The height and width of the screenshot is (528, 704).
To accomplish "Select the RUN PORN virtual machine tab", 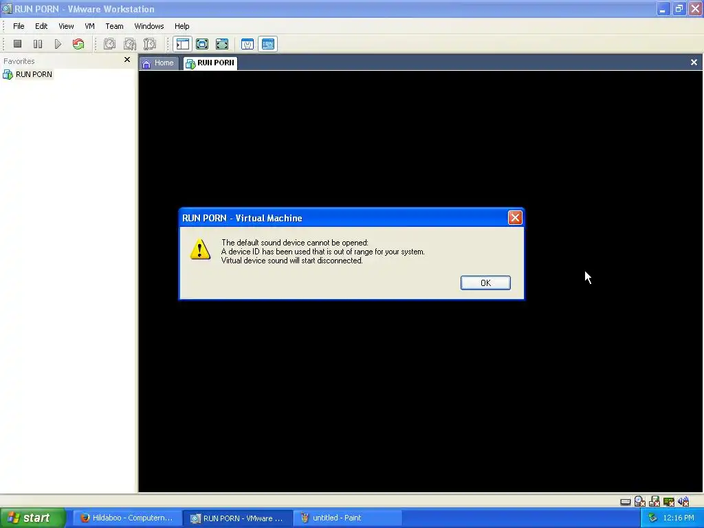I will [x=210, y=63].
